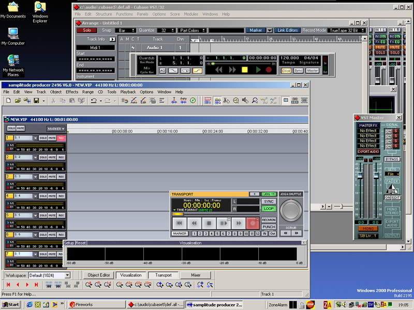
Task: Click the rewind-to-start button in Samplitude transport
Action: [179, 223]
